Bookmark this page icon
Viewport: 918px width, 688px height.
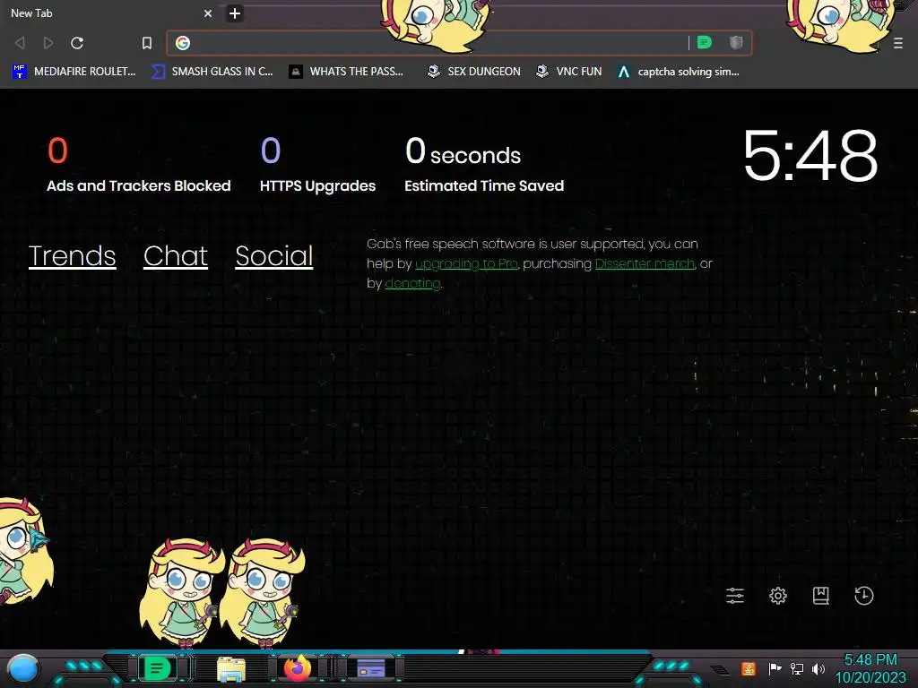(x=147, y=43)
